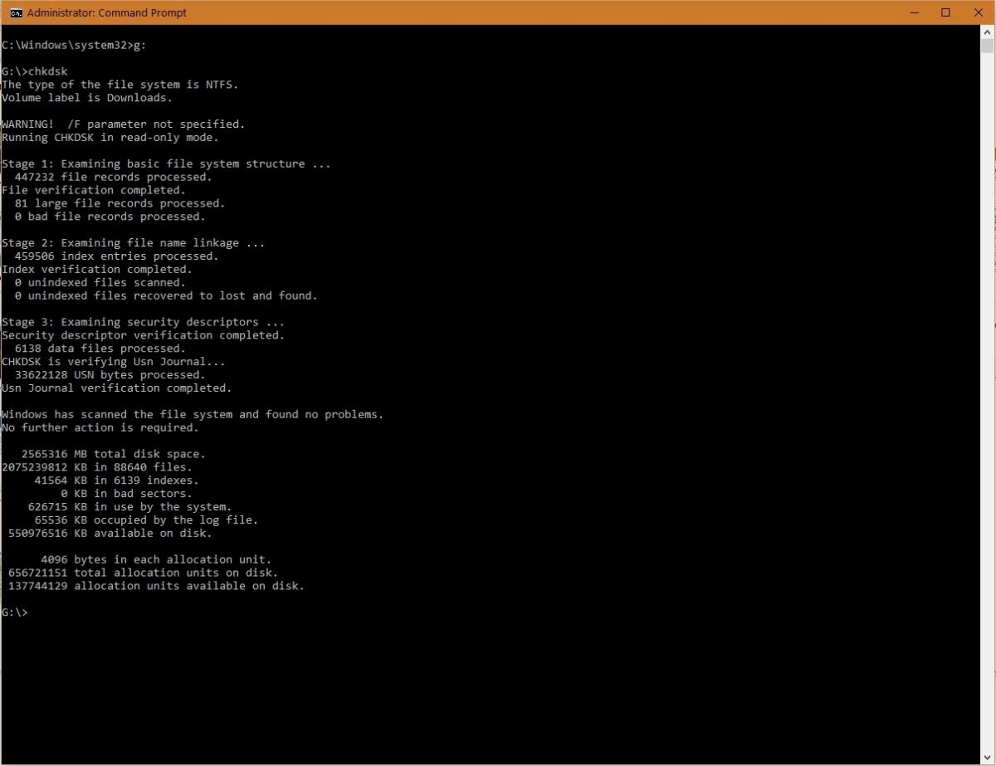Click the 'Administrator: Command Prompt' title text
The width and height of the screenshot is (996, 766).
[107, 12]
